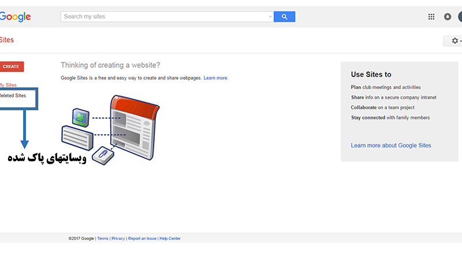Image resolution: width=462 pixels, height=260 pixels.
Task: Click the blue magnifier search button
Action: (x=284, y=17)
